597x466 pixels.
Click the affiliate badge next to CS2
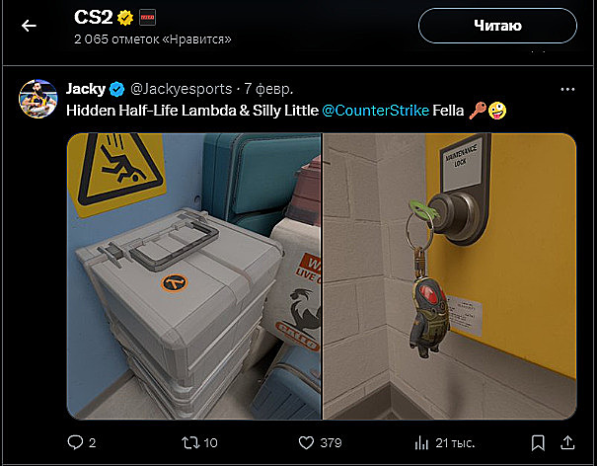point(147,18)
